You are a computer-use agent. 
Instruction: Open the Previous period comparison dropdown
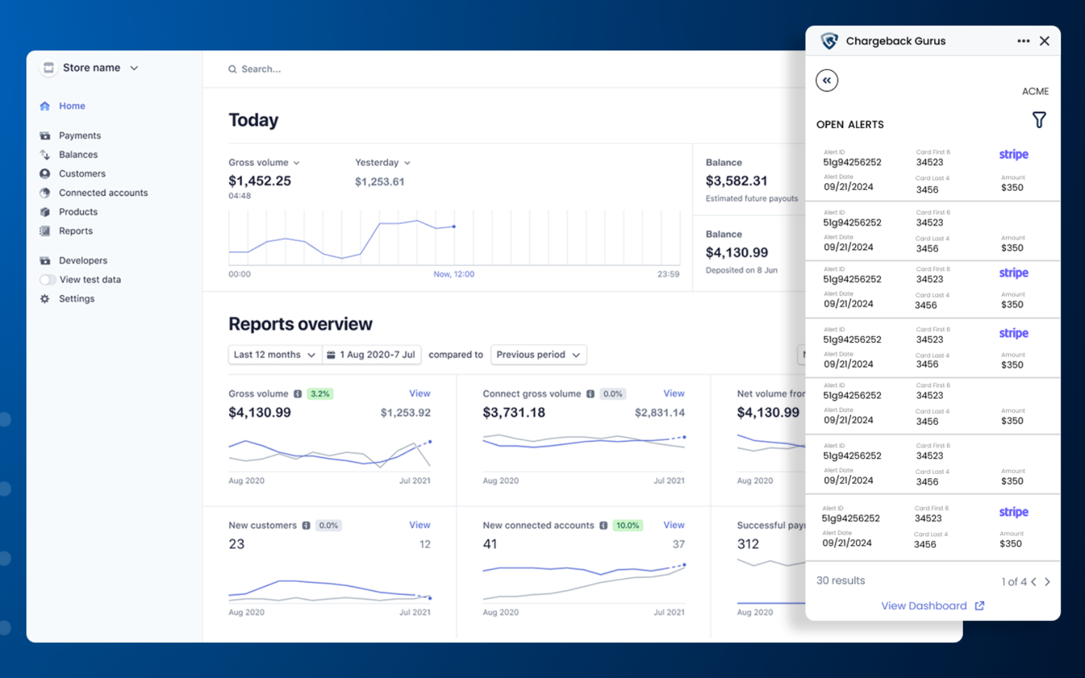point(538,355)
